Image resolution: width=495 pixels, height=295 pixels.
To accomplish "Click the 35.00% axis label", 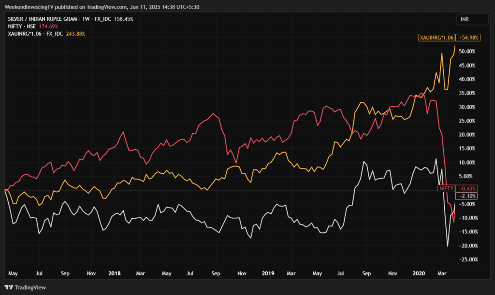I will [467, 93].
